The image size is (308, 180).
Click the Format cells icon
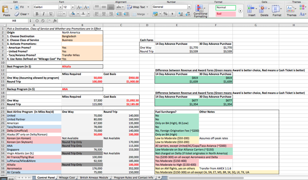(x=276, y=9)
